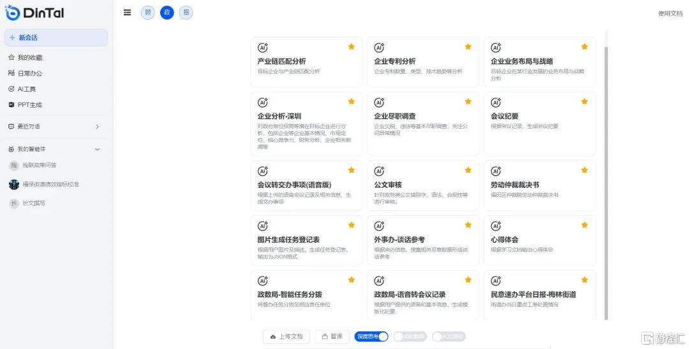Start a 新会话 conversation
Screen dimensions: 689x349
[56, 38]
